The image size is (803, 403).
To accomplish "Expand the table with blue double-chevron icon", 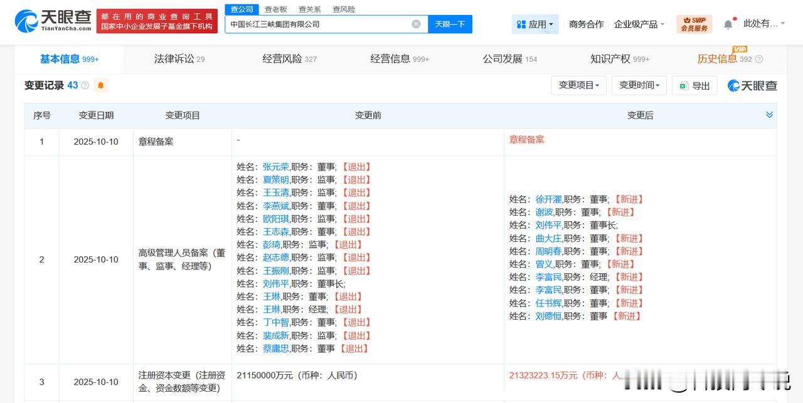I will [769, 115].
